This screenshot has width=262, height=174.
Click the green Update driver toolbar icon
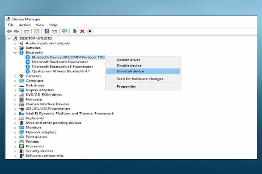(x=75, y=31)
